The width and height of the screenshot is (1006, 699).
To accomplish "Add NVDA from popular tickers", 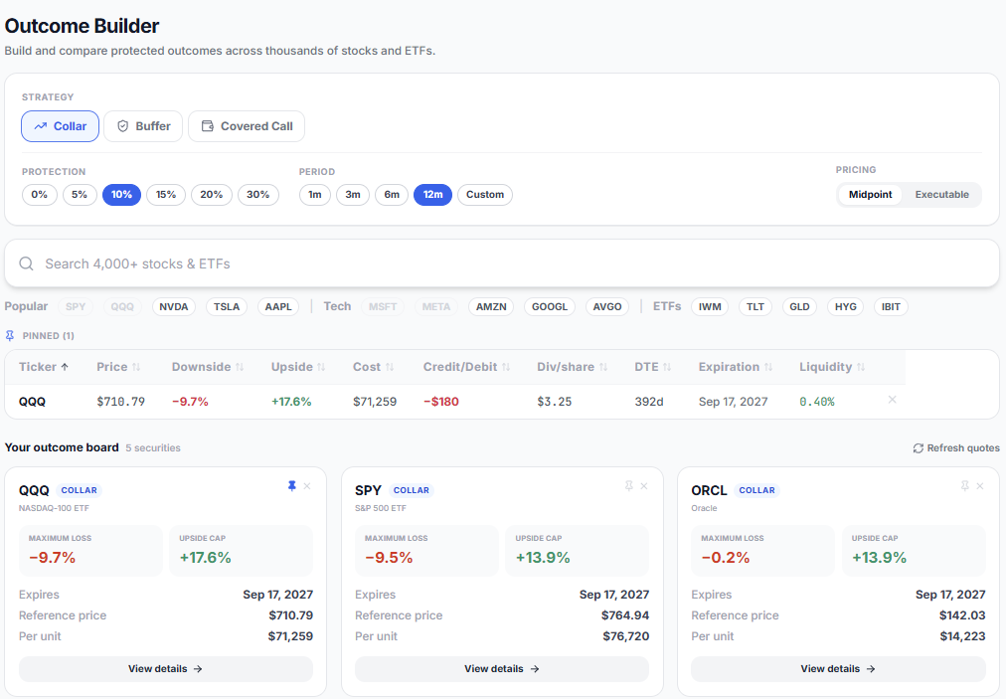I will (174, 307).
